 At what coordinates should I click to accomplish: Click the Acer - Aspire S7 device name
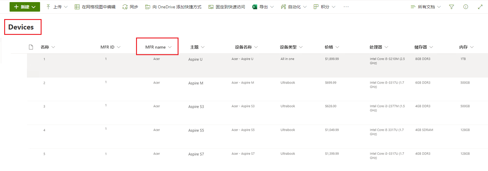click(243, 154)
